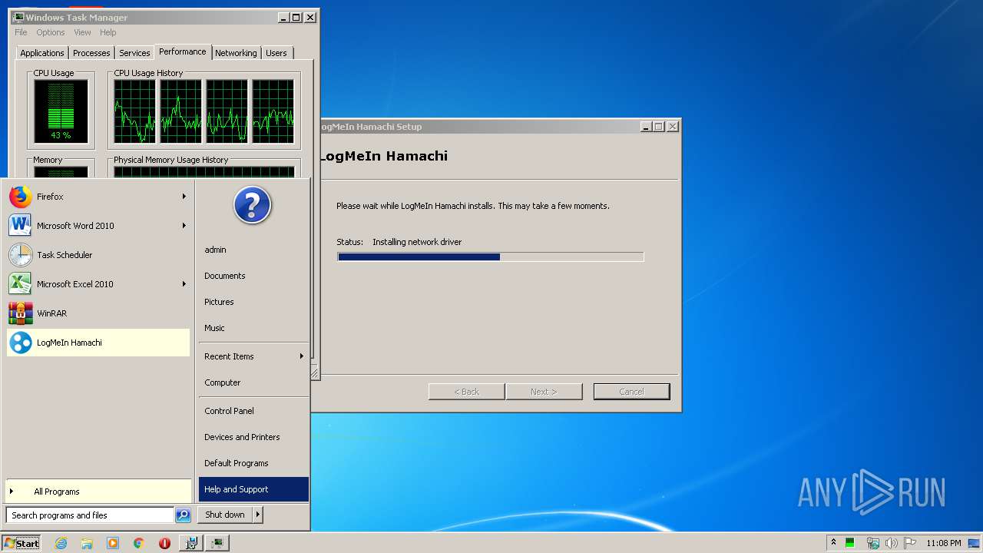The width and height of the screenshot is (983, 553).
Task: Click the Back button in Hamachi Setup
Action: pyautogui.click(x=466, y=392)
